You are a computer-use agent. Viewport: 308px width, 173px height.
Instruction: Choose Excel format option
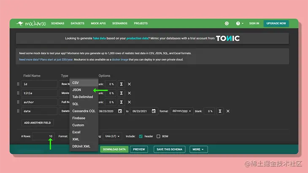[84, 132]
